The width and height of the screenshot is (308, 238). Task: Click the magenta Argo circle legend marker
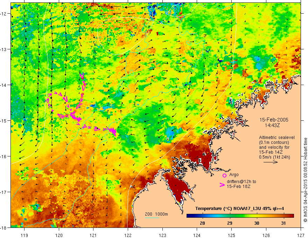pos(224,175)
